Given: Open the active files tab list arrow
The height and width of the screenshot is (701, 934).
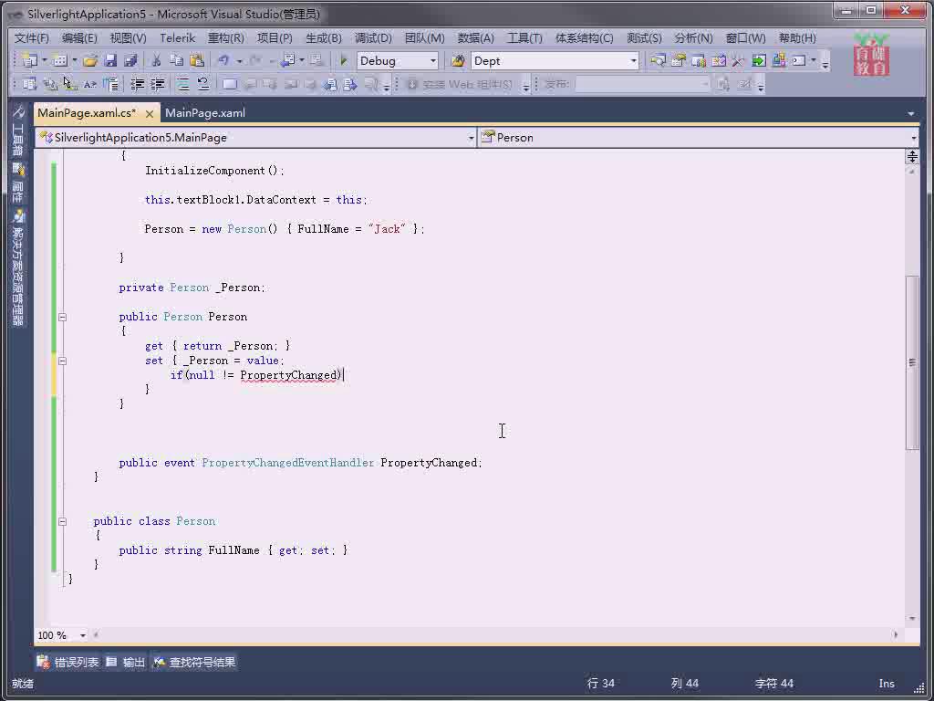Looking at the screenshot, I should point(911,113).
